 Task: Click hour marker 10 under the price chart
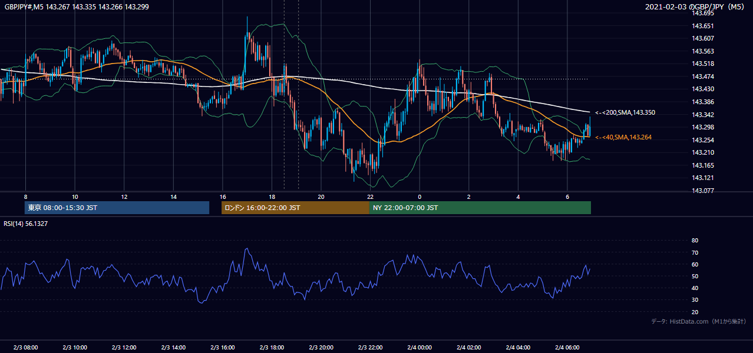coord(75,197)
